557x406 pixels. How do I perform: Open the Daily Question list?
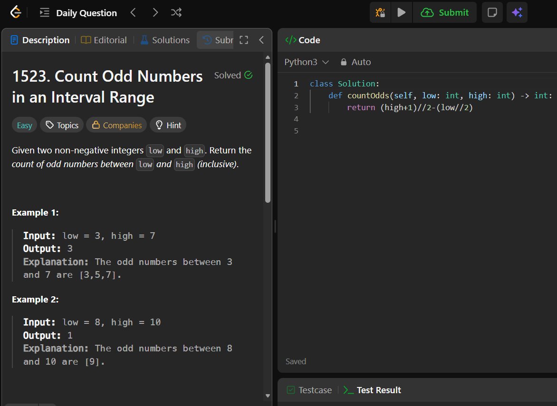tap(86, 13)
